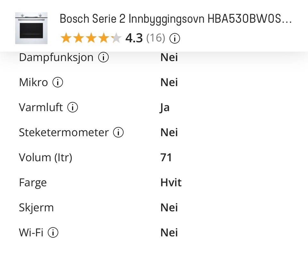Select the Mikro label text

[33, 82]
